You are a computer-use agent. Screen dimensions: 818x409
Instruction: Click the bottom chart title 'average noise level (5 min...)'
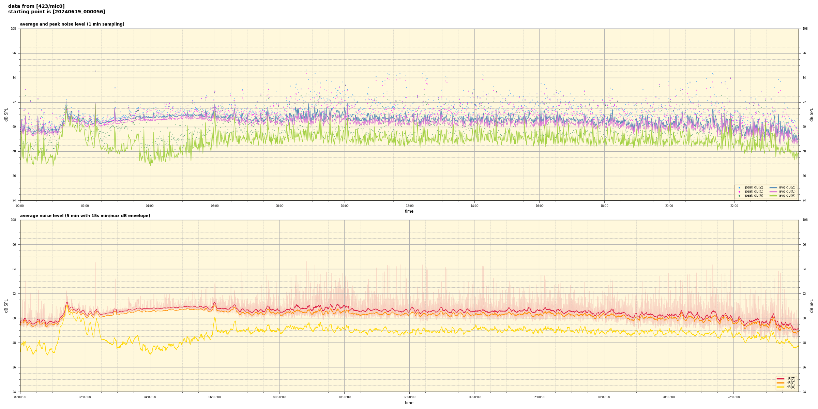coord(85,216)
